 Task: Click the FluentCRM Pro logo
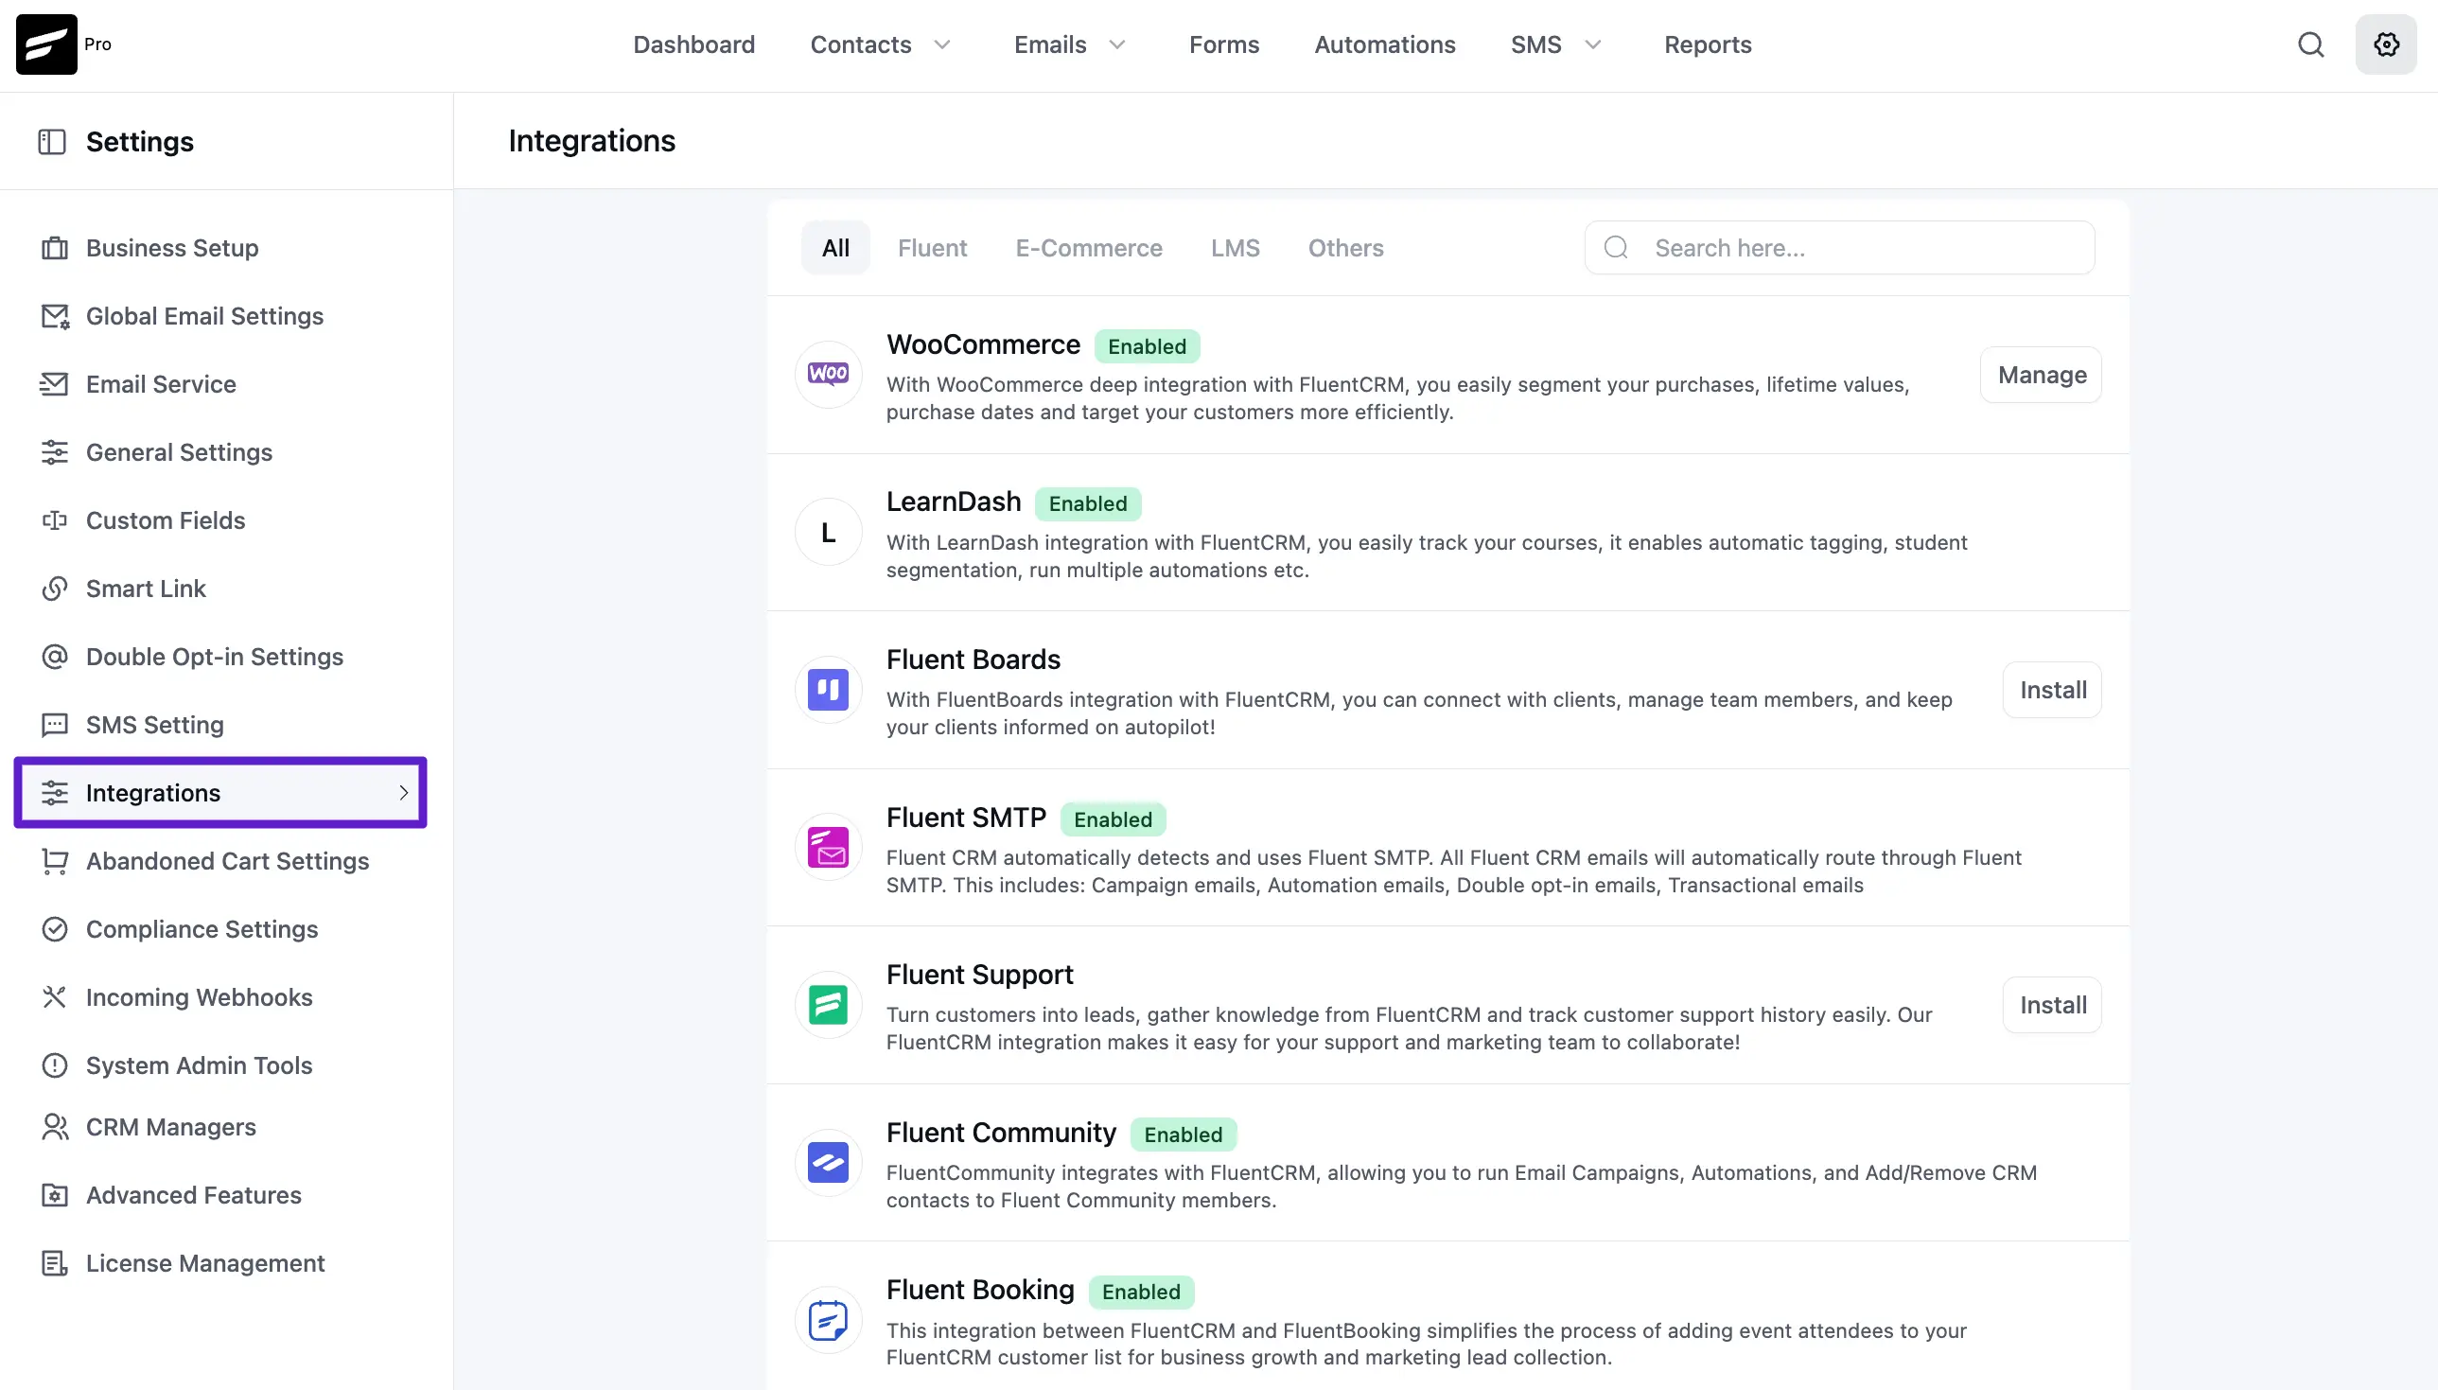[45, 44]
